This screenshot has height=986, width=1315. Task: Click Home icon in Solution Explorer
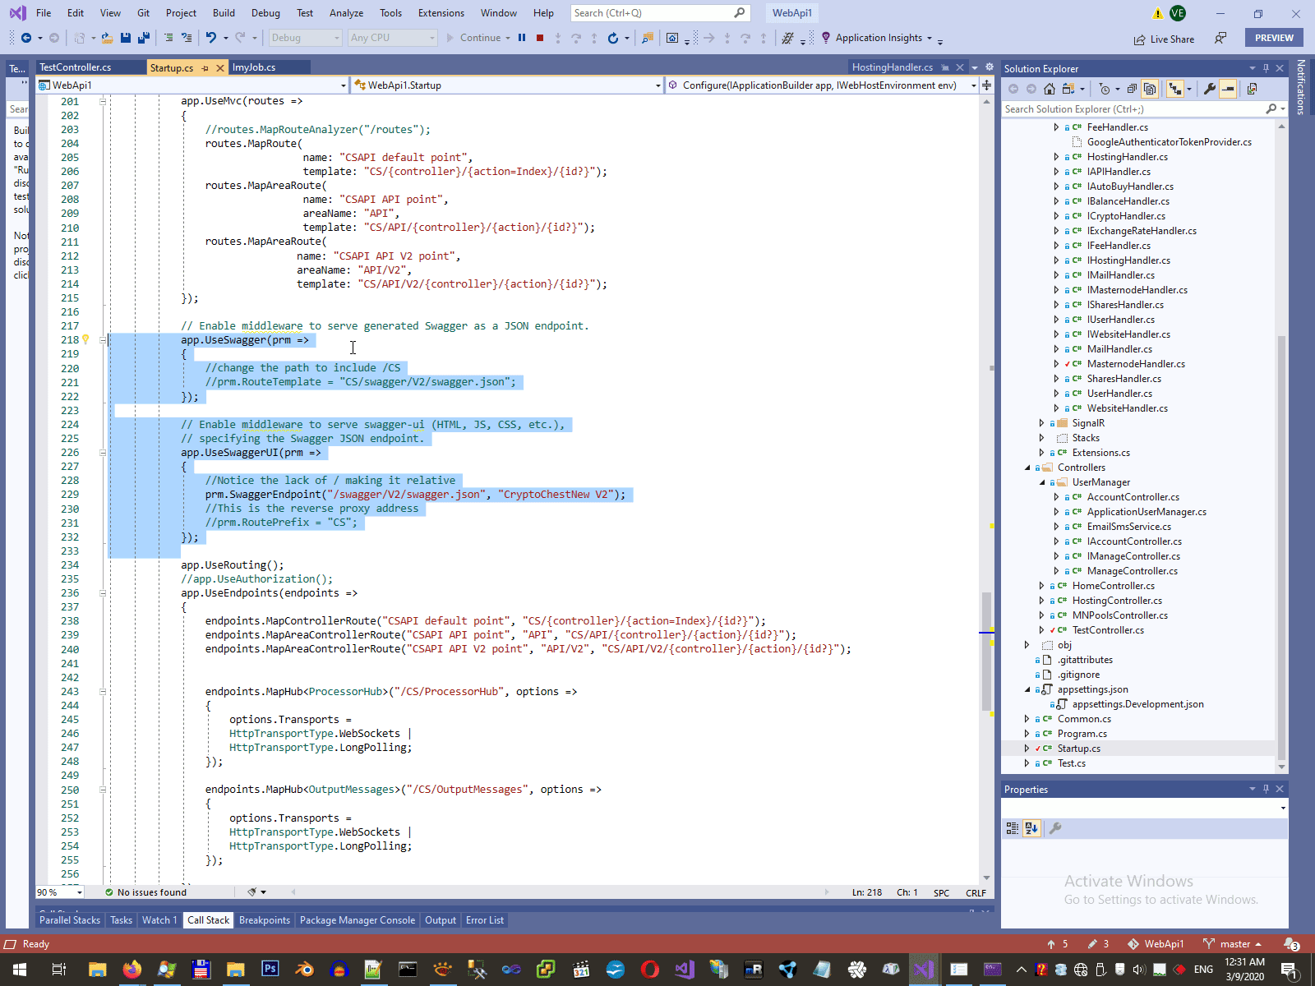tap(1050, 89)
